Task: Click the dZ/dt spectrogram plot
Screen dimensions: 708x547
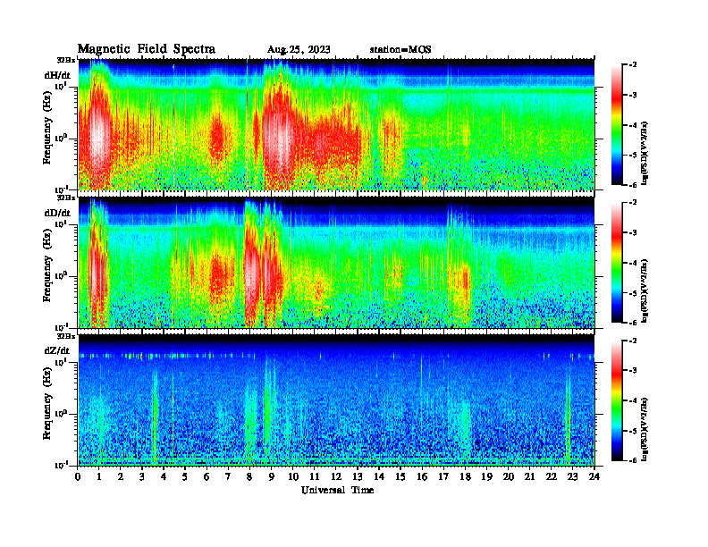Action: click(336, 400)
